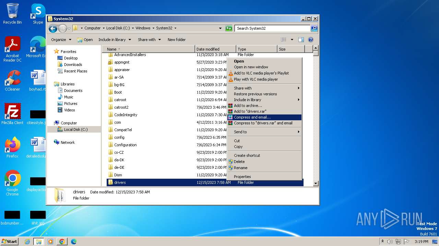This screenshot has width=439, height=246.
Task: Open the Help question mark icon
Action: [x=311, y=40]
